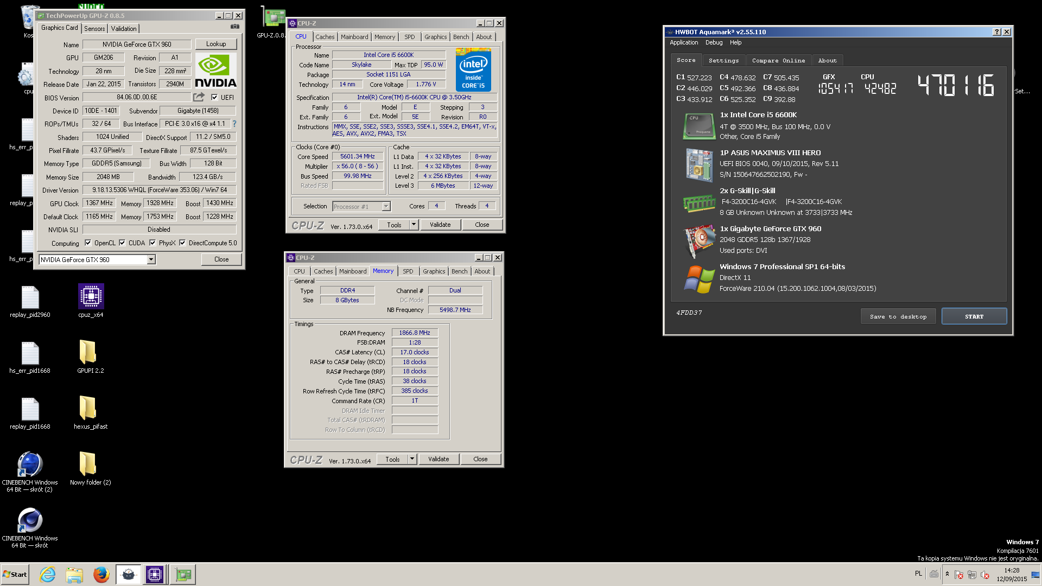Expand the Tools arrow in upper CPU-Z window
Image resolution: width=1042 pixels, height=586 pixels.
coord(414,225)
